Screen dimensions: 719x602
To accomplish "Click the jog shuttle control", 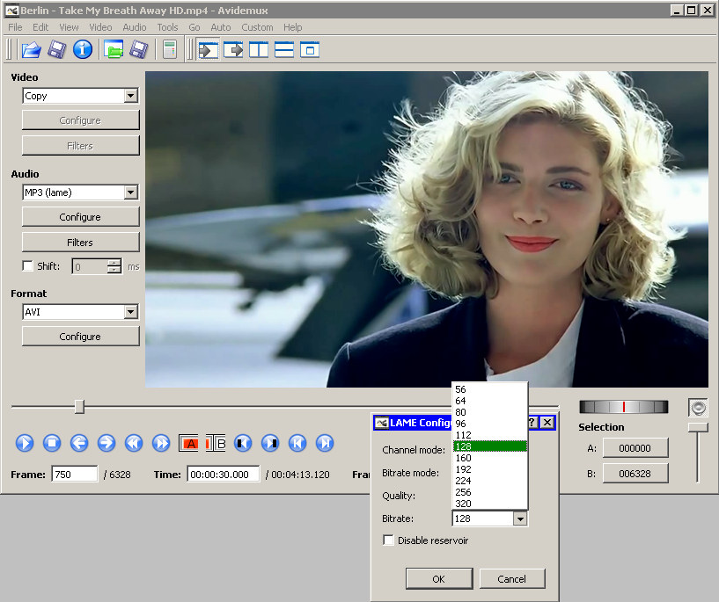I will (624, 407).
